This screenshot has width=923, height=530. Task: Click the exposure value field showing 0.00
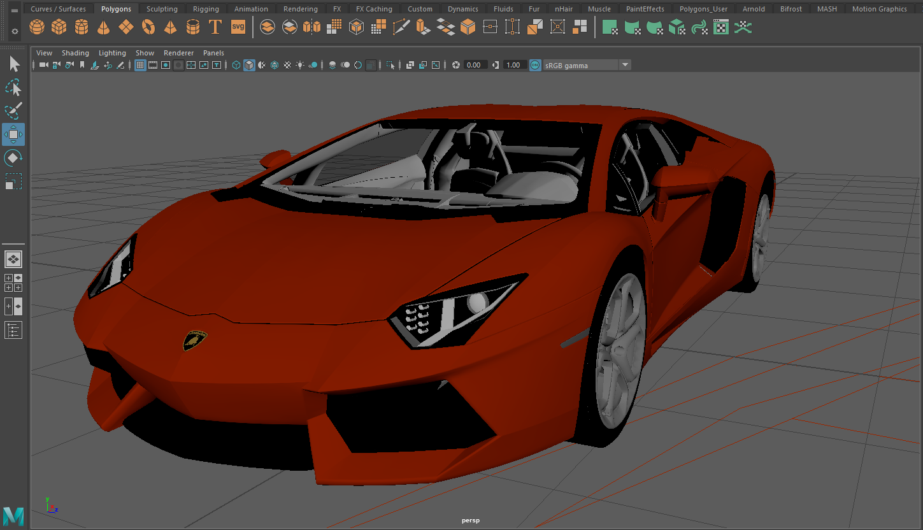pyautogui.click(x=475, y=65)
